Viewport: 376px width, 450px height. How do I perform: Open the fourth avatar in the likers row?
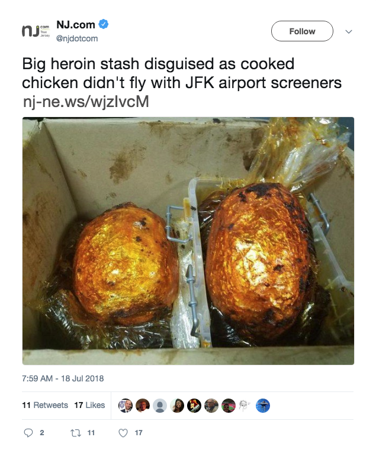tap(177, 406)
